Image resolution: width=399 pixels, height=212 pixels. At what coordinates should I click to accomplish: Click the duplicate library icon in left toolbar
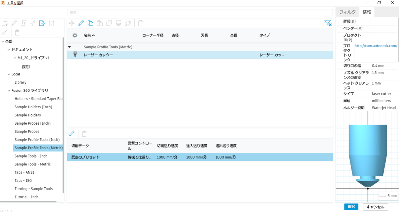(x=23, y=23)
